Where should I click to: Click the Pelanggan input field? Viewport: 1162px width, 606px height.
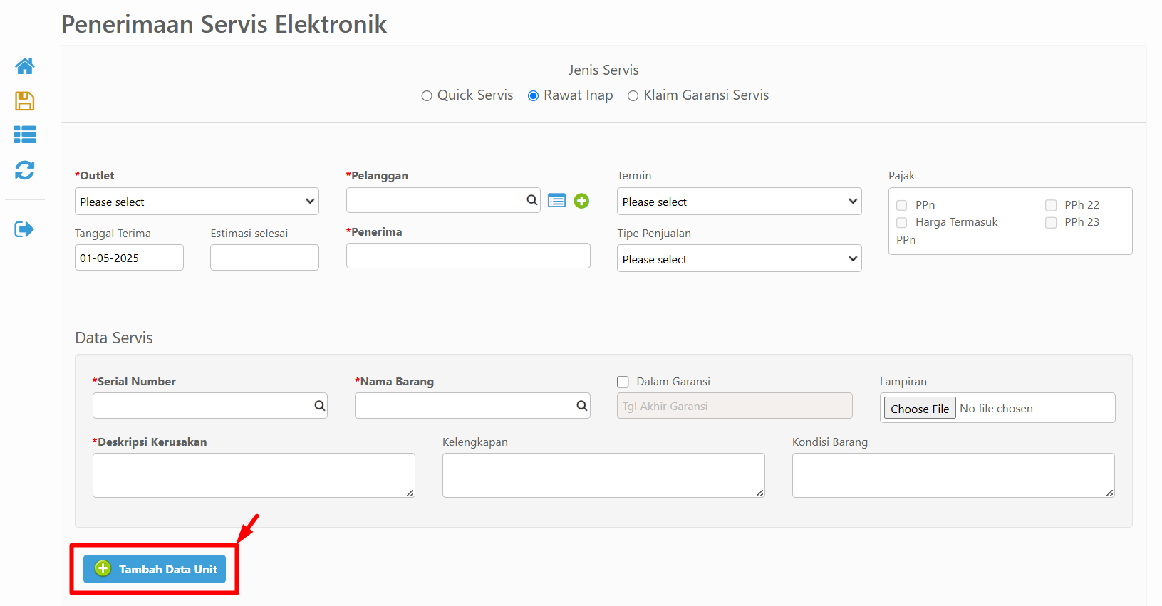pos(443,200)
